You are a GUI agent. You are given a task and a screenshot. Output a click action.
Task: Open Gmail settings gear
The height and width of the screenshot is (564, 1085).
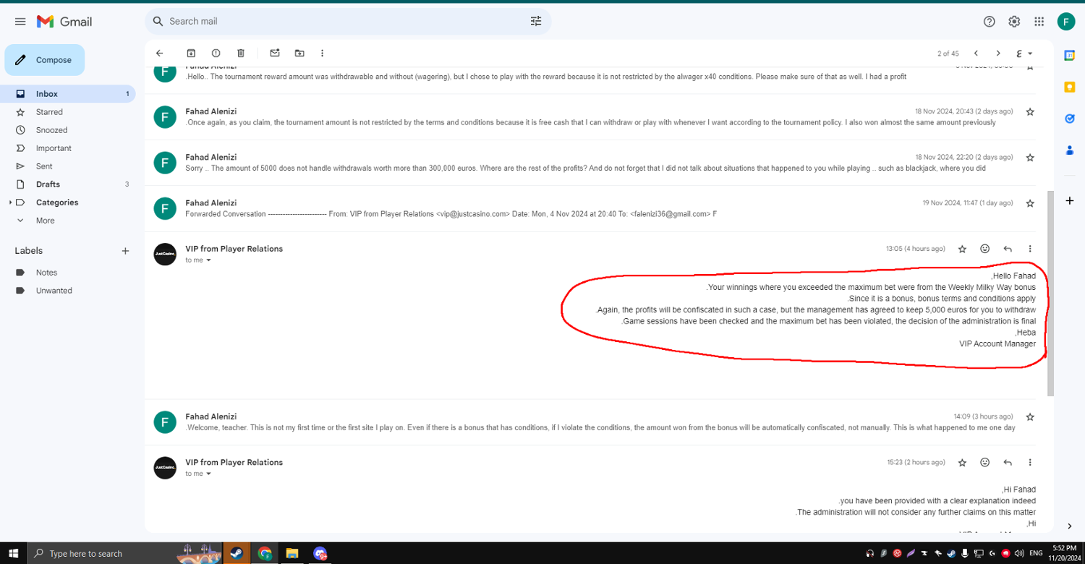pyautogui.click(x=1014, y=22)
